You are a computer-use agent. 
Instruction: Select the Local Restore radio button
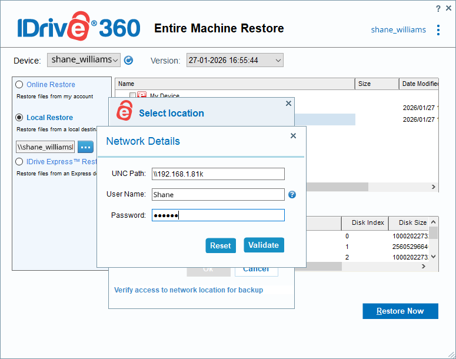click(x=19, y=118)
